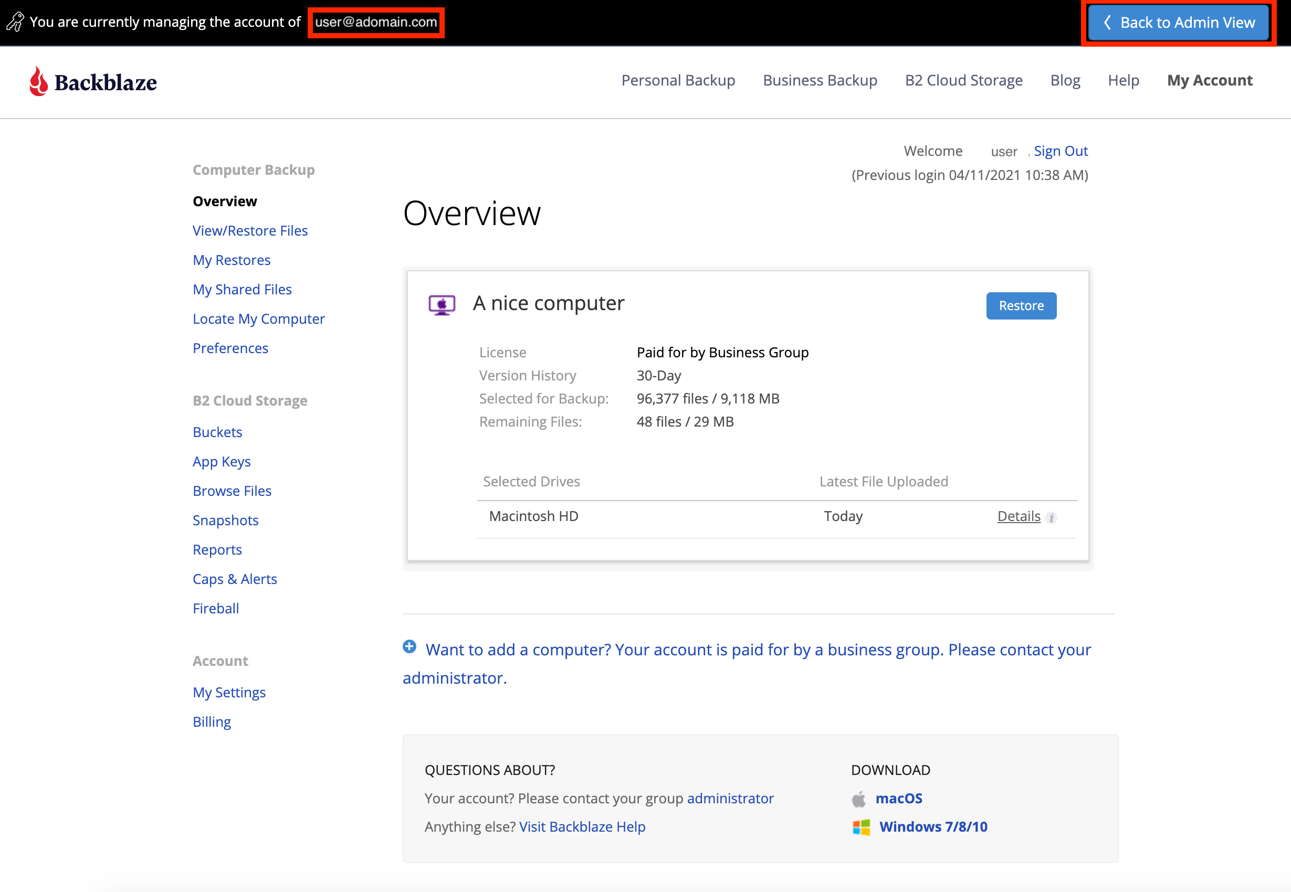Open Personal Backup in top navigation
The image size is (1291, 892).
coord(678,80)
